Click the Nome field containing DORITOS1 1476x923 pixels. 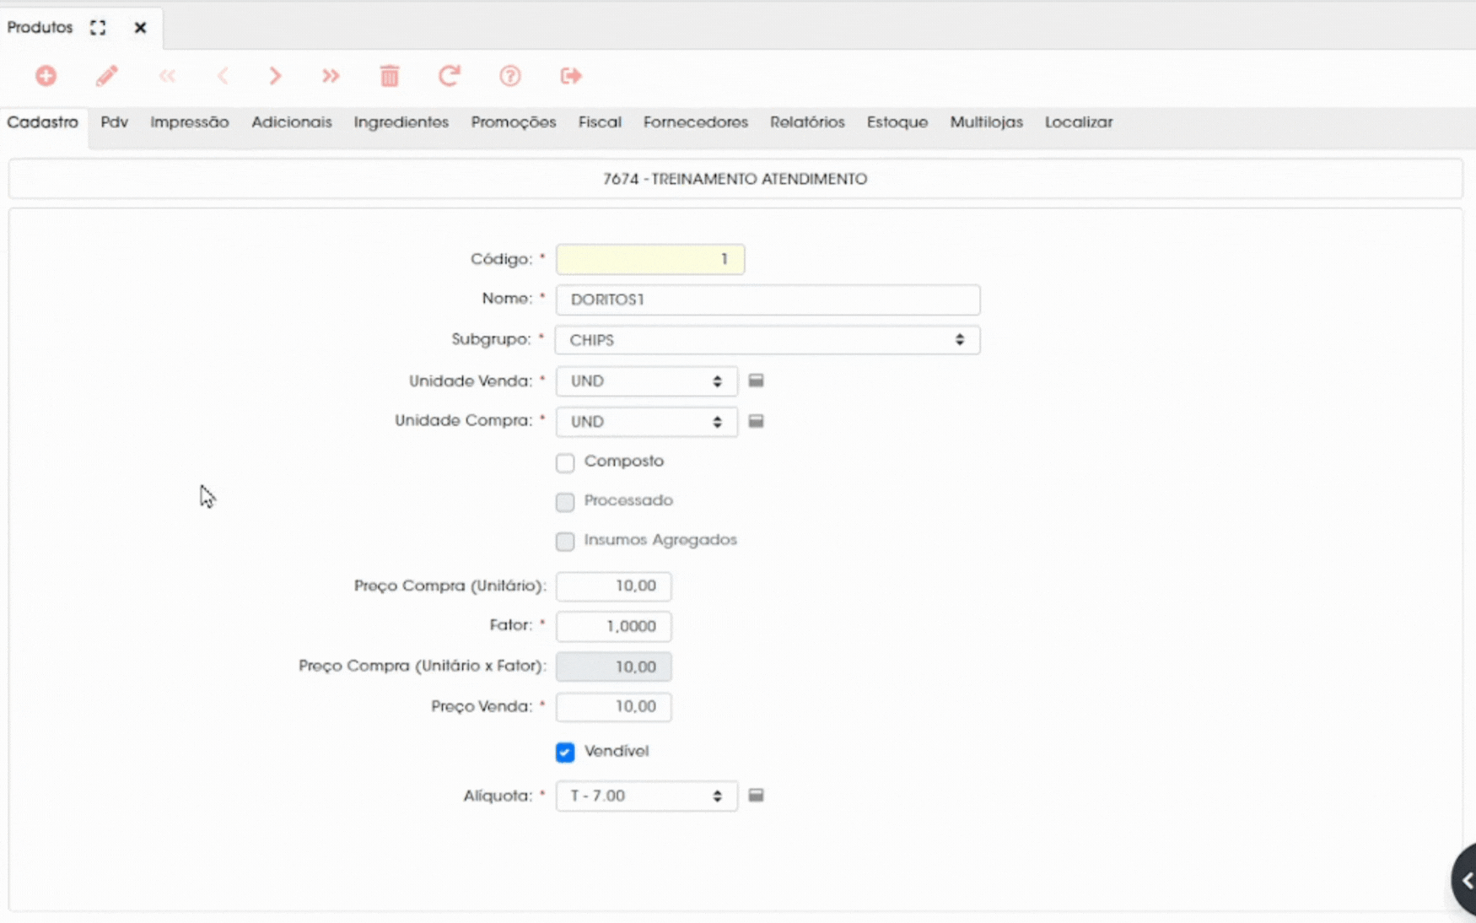click(768, 300)
